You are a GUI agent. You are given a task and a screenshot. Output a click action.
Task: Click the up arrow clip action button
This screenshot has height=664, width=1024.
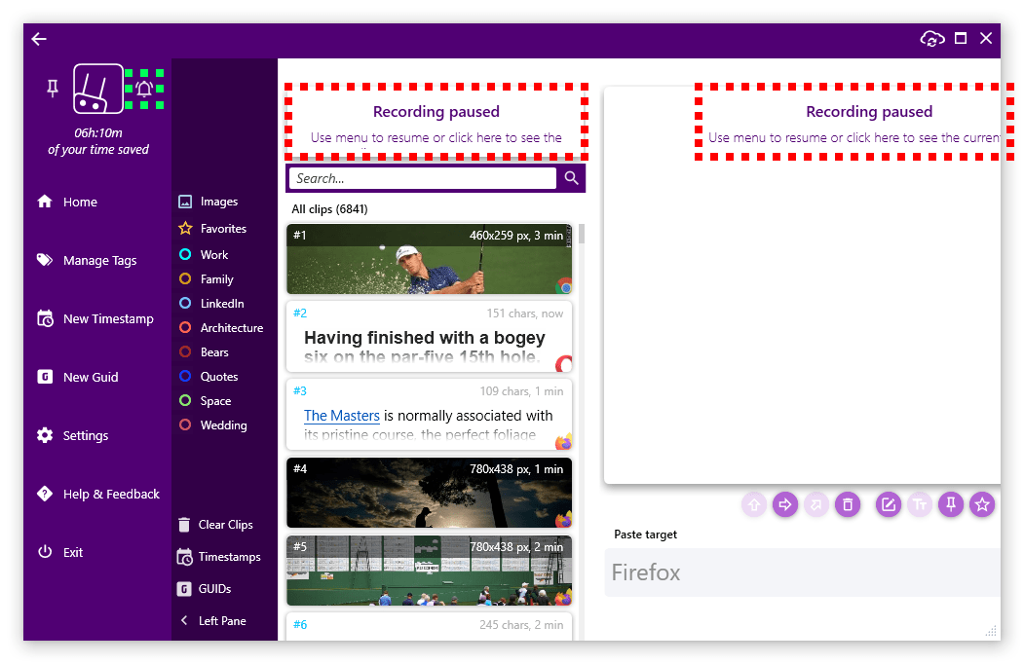coord(754,504)
